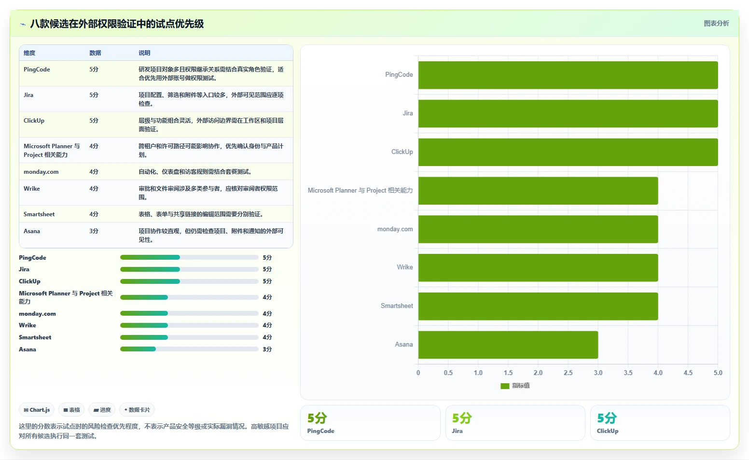Screen dimensions: 749x460
Task: Click the footnote starting 这里的分数表示试点时
Action: pyautogui.click(x=154, y=431)
